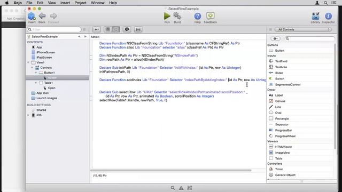Image resolution: width=342 pixels, height=192 pixels.
Task: Click the Build gears icon
Action: pyautogui.click(x=177, y=16)
